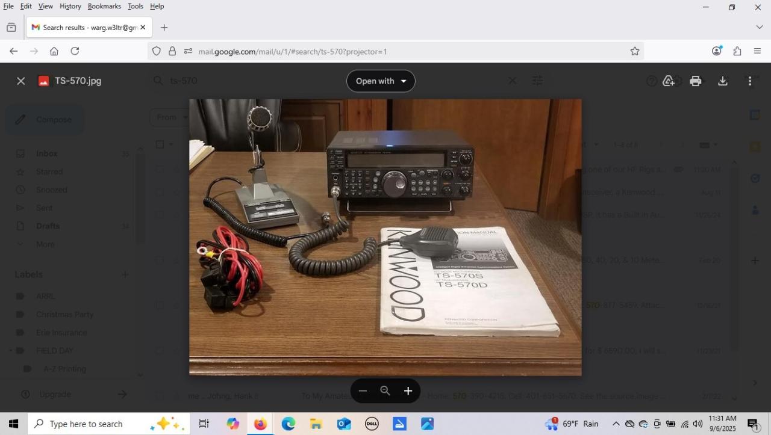This screenshot has width=771, height=435.
Task: Bookmark this page with star
Action: (x=634, y=51)
